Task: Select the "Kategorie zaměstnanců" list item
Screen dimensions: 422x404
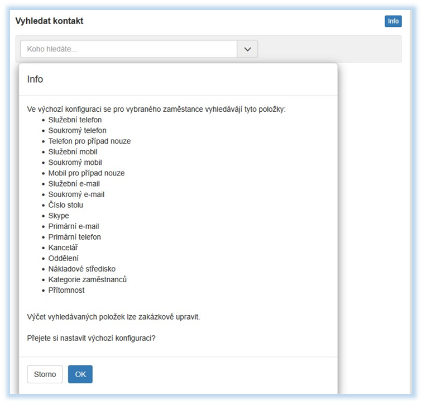Action: click(87, 279)
